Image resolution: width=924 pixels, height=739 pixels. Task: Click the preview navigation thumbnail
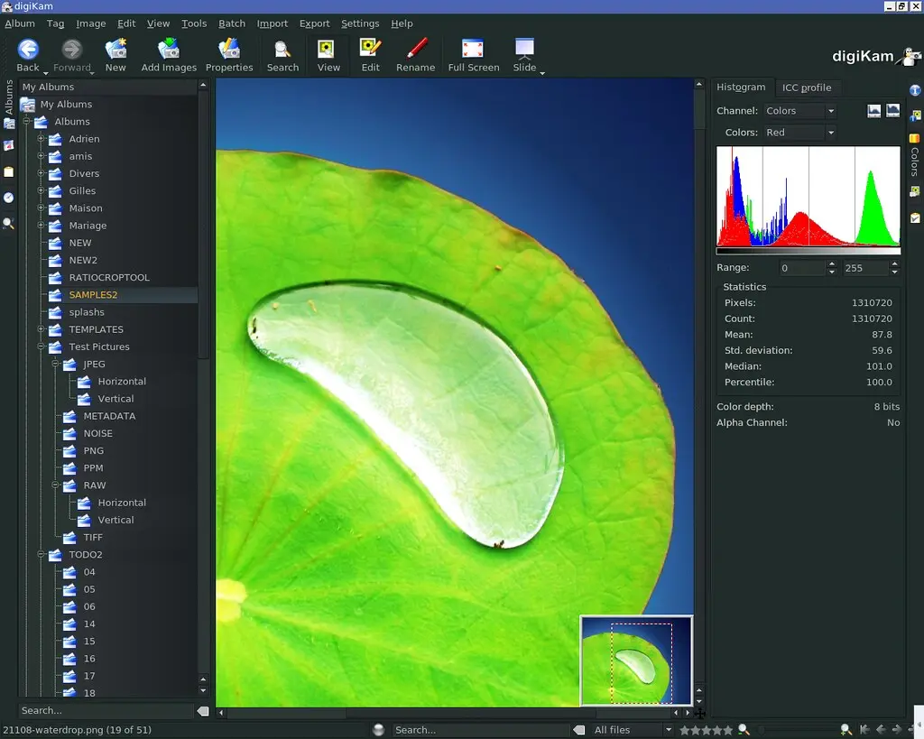coord(636,660)
